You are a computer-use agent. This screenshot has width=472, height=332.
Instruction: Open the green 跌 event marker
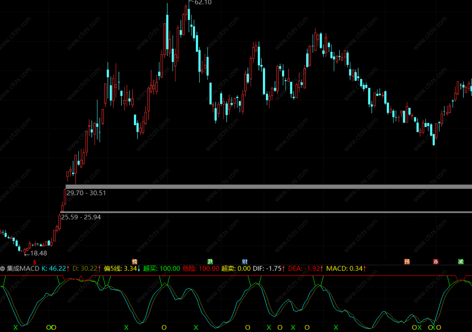[210, 262]
